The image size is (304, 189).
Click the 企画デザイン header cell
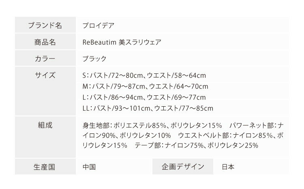click(183, 167)
